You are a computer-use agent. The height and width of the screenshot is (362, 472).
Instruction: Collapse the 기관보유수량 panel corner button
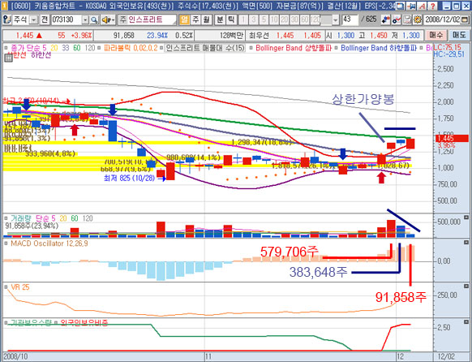click(x=466, y=321)
